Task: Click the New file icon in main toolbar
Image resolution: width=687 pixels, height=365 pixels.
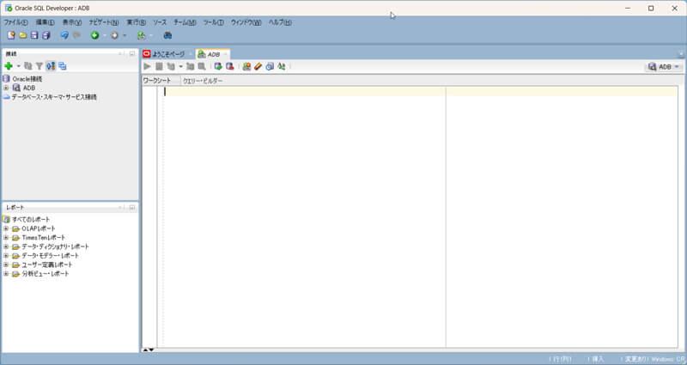Action: pos(11,35)
